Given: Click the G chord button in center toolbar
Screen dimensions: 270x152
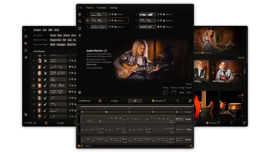Looking at the screenshot, I should pos(135,101).
